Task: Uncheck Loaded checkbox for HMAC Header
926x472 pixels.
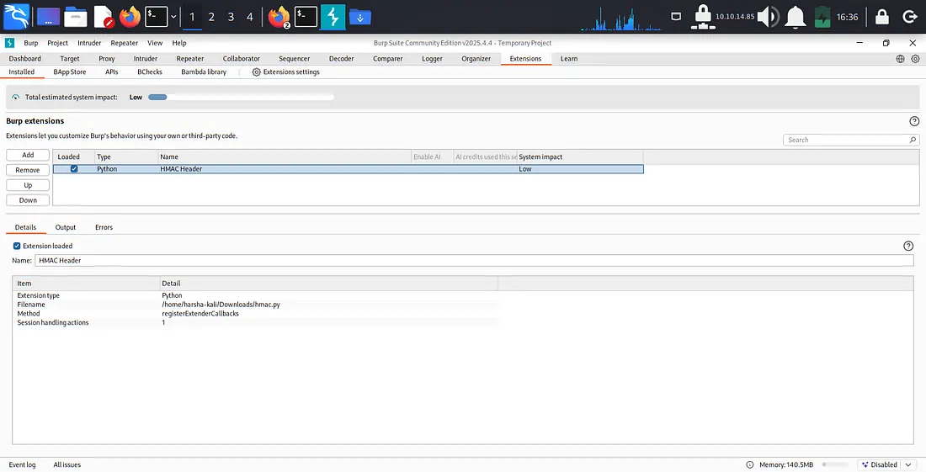Action: [x=74, y=169]
